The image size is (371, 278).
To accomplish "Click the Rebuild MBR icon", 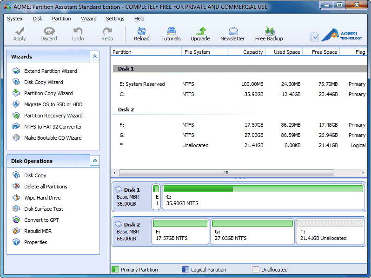I will [16, 231].
